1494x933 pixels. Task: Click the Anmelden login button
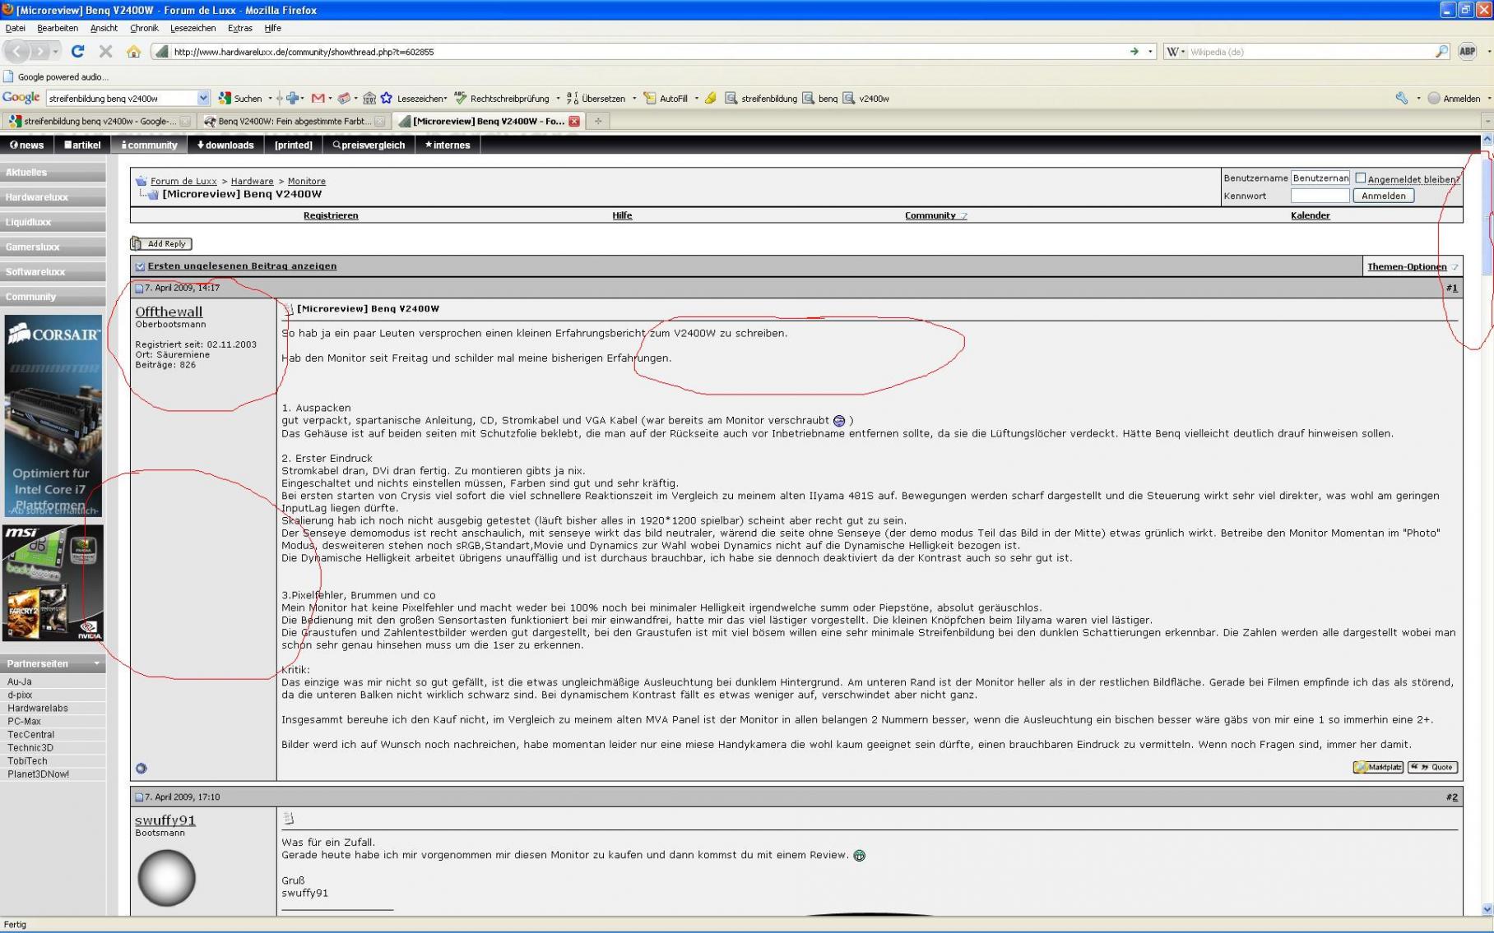[x=1384, y=196]
